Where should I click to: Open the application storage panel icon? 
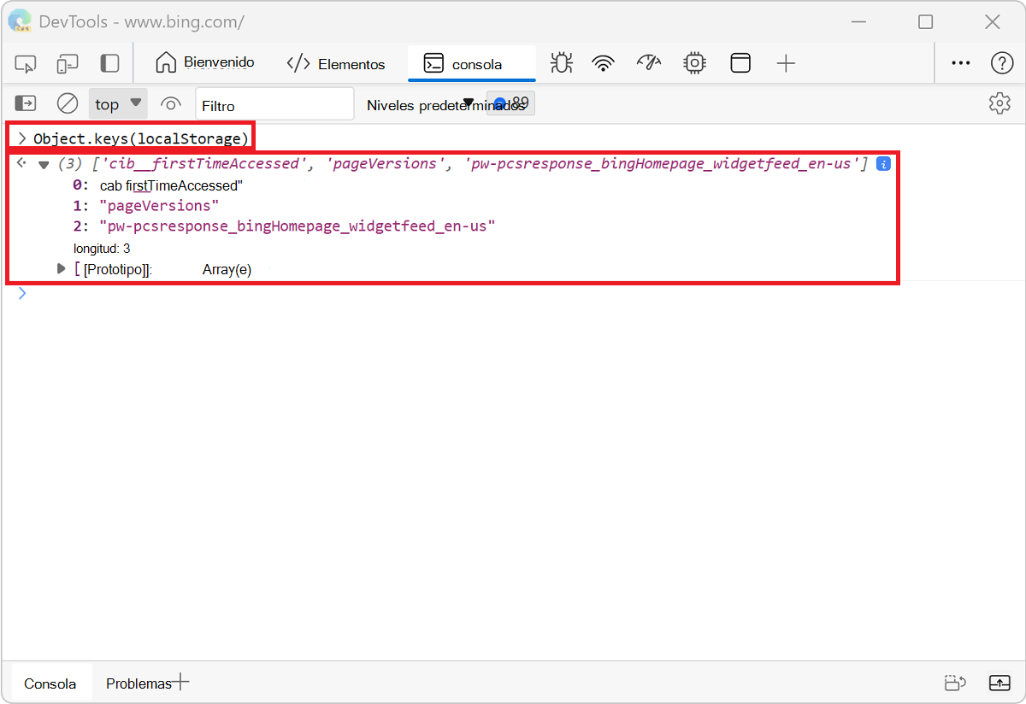pyautogui.click(x=740, y=62)
